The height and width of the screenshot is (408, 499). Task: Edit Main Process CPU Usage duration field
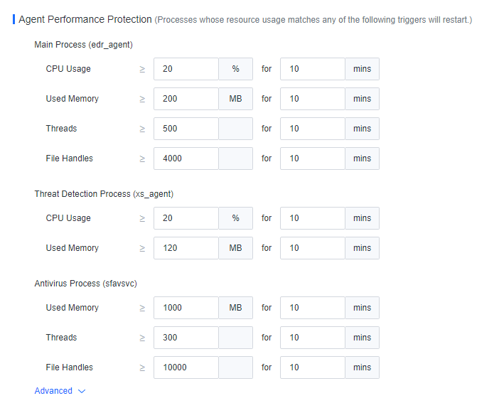click(312, 69)
